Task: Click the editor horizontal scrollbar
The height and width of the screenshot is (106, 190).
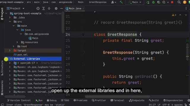Action: click(117, 97)
